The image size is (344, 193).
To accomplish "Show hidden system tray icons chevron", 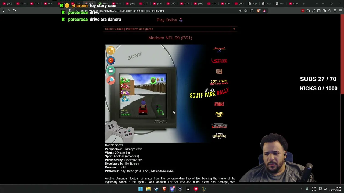I will pyautogui.click(x=301, y=189).
